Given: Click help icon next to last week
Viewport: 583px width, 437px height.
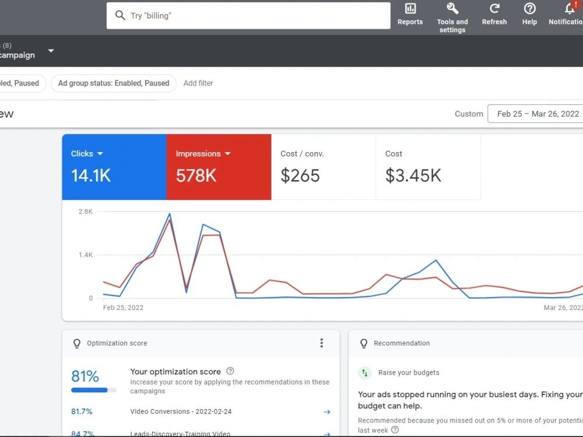Looking at the screenshot, I should pyautogui.click(x=395, y=430).
